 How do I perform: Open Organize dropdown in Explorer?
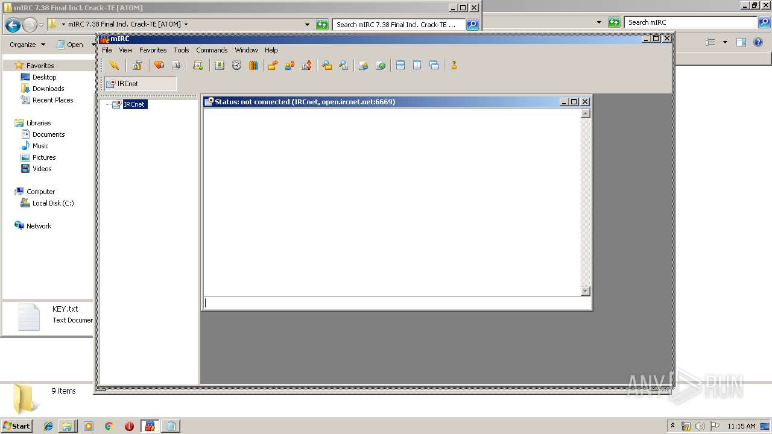pos(27,45)
